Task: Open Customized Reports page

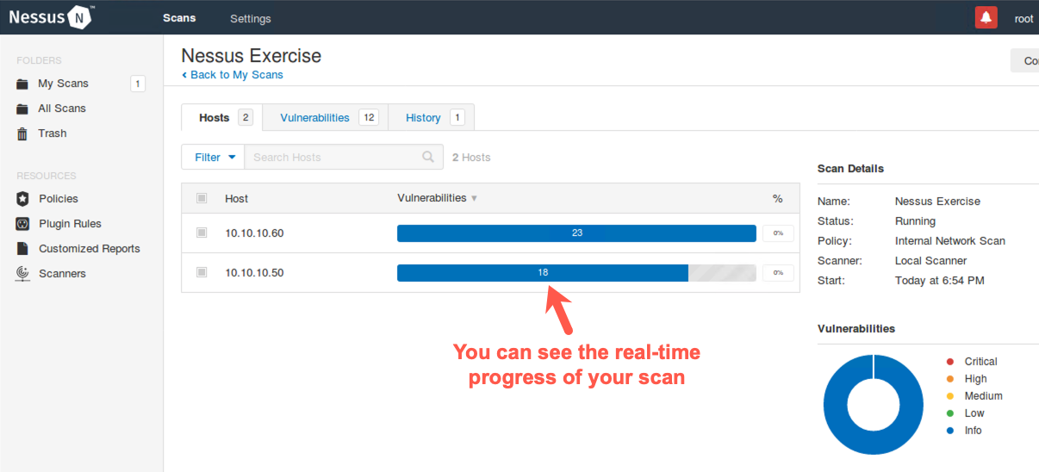Action: point(90,248)
